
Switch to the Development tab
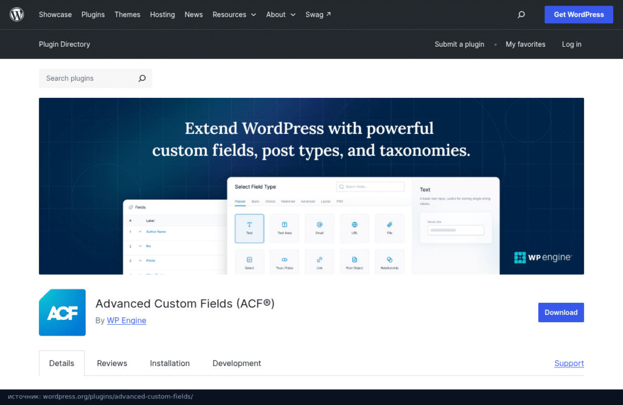tap(237, 363)
